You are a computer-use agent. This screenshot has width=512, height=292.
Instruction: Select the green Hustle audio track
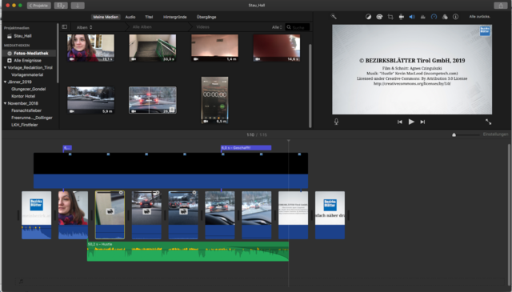click(188, 251)
